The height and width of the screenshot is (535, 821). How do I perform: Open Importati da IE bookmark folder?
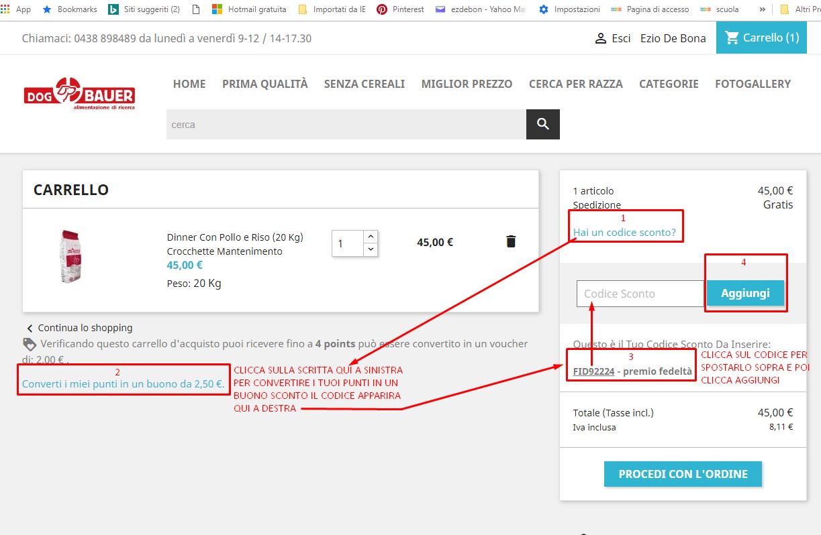tap(332, 9)
